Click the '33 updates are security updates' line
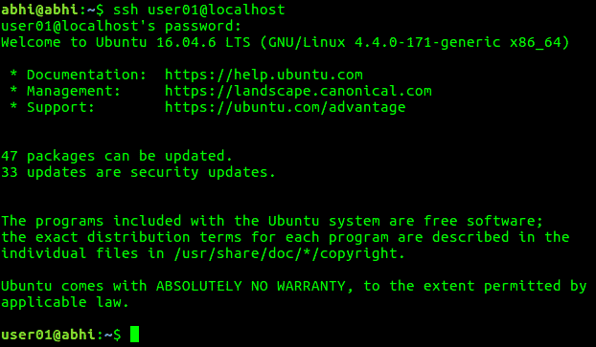Viewport: 596px width, 347px height. [x=138, y=172]
